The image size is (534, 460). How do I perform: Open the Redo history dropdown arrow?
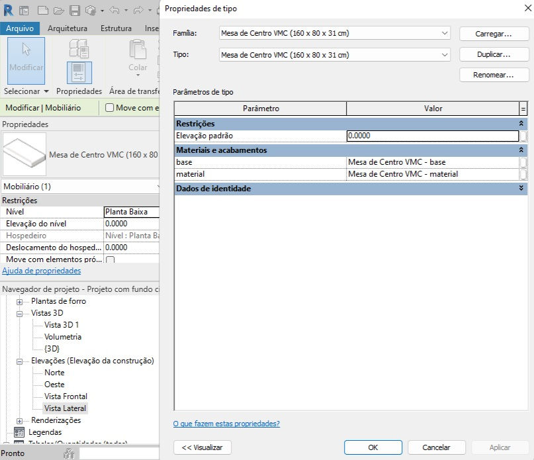[x=150, y=11]
